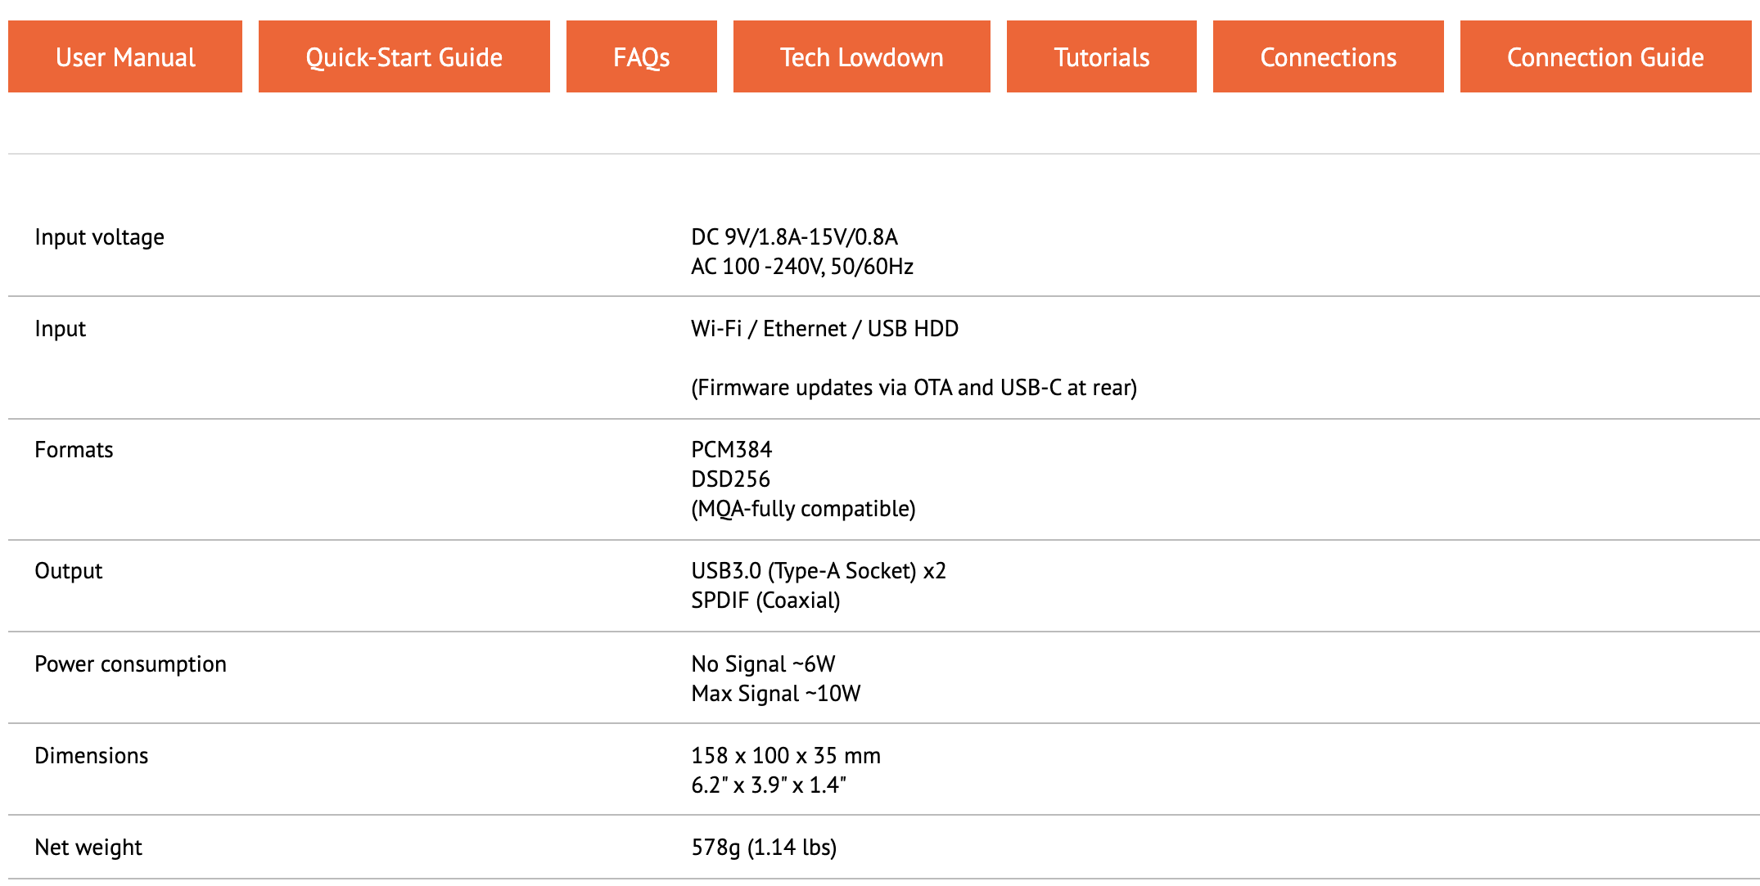Image resolution: width=1760 pixels, height=886 pixels.
Task: Open the Connections button
Action: 1329,56
